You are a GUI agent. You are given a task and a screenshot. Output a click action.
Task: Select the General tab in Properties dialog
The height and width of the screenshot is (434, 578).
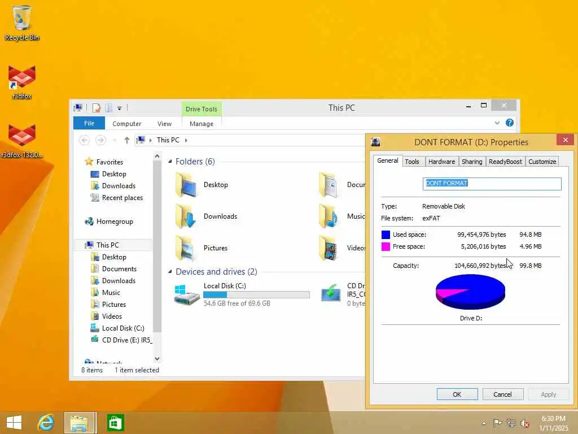[x=387, y=160]
